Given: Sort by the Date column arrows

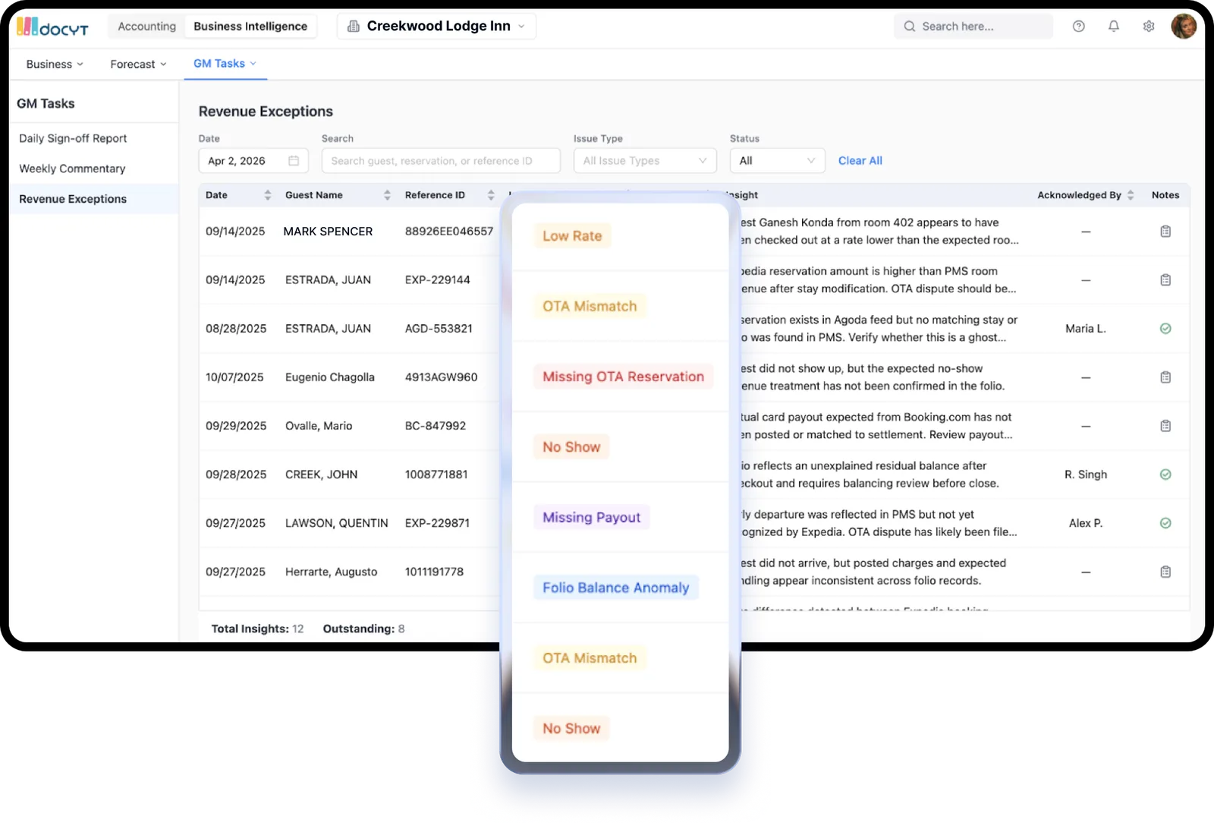Looking at the screenshot, I should click(267, 195).
